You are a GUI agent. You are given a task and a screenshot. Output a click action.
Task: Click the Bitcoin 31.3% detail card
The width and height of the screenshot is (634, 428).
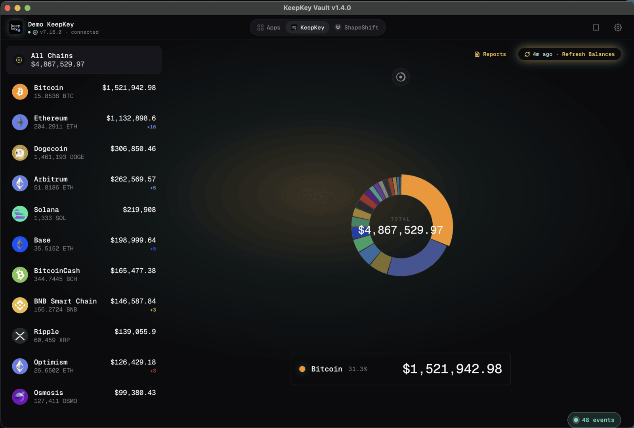401,369
